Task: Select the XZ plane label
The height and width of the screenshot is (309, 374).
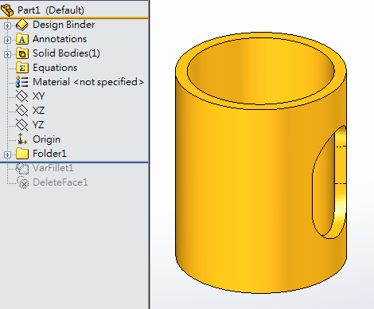Action: point(38,111)
